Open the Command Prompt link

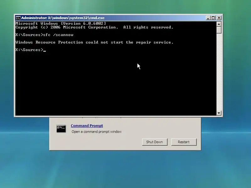(x=87, y=126)
